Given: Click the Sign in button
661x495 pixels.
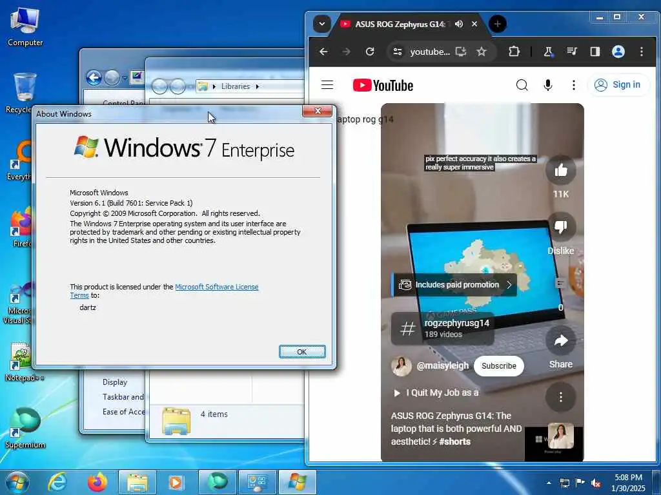Looking at the screenshot, I should (x=618, y=84).
